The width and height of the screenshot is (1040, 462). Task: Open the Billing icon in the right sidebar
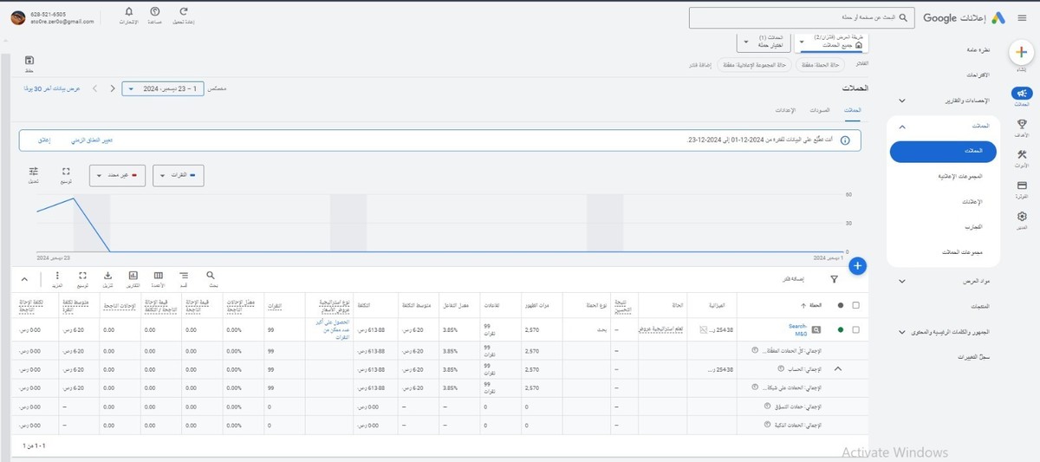(1022, 186)
